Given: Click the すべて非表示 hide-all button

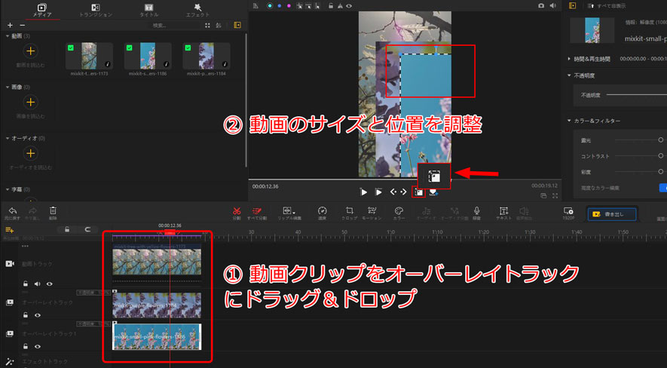Looking at the screenshot, I should (x=606, y=6).
